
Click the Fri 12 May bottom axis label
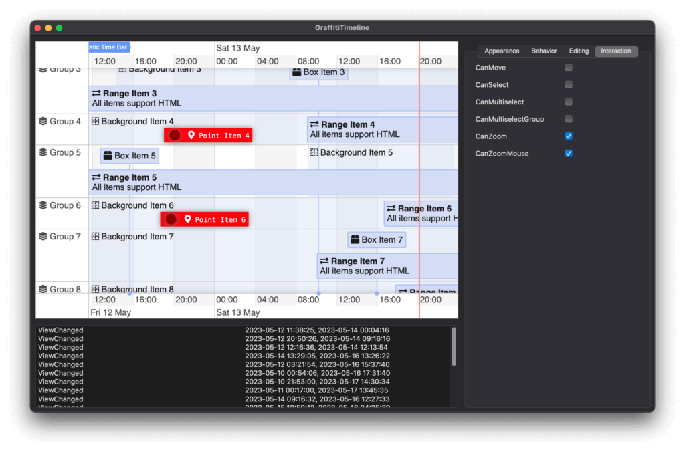tap(110, 312)
